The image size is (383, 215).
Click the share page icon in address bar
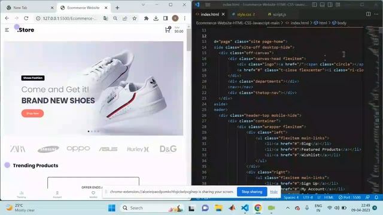pos(125,19)
